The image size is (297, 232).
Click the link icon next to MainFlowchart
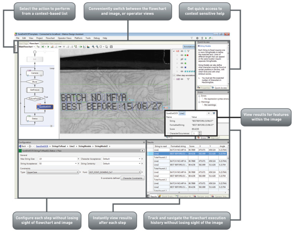38,47
